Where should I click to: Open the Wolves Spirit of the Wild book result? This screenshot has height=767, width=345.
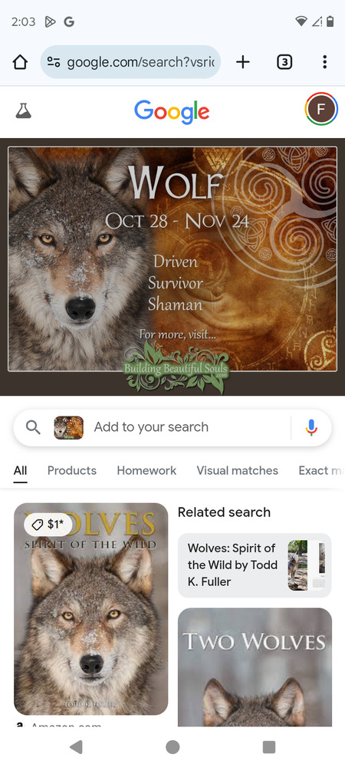(91, 609)
